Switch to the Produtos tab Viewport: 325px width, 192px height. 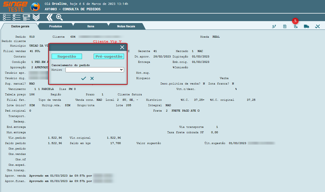(x=55, y=27)
